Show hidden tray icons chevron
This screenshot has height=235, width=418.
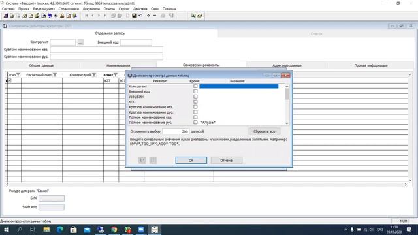(346, 229)
